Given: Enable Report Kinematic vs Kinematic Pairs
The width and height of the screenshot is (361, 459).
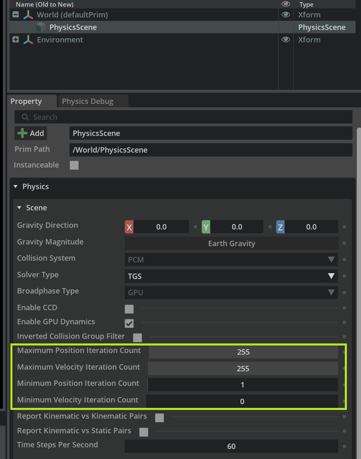Looking at the screenshot, I should pos(160,418).
